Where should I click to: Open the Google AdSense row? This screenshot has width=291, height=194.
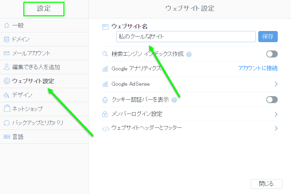pyautogui.click(x=190, y=84)
